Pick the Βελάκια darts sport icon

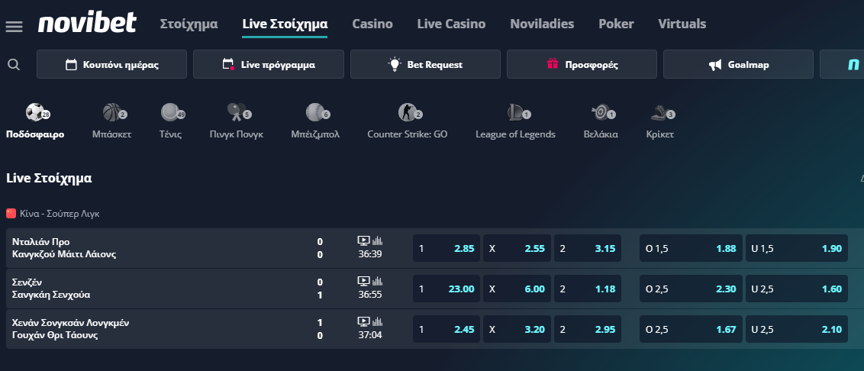click(x=601, y=114)
